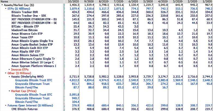This screenshot has height=111, width=213.
Task: Collapse the Assets (Underlying NAV) group
Action: coord(9,77)
